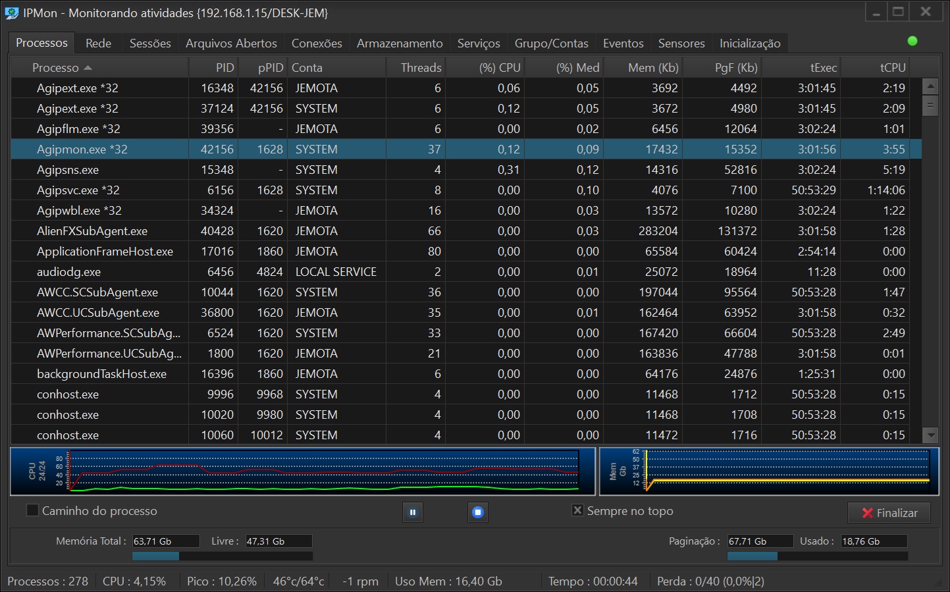The height and width of the screenshot is (592, 950).
Task: Click the Tempo : 00:00:44 status entry
Action: pyautogui.click(x=593, y=581)
